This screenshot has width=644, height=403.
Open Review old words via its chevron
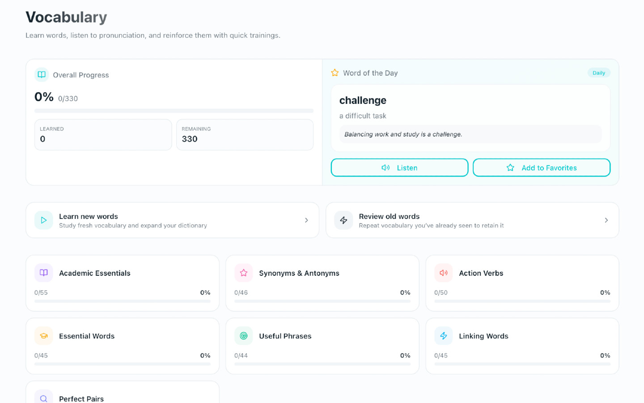coord(606,220)
